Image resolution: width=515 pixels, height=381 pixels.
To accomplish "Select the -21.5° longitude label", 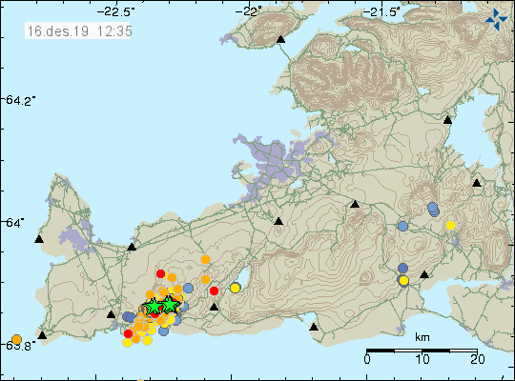I will (x=381, y=12).
